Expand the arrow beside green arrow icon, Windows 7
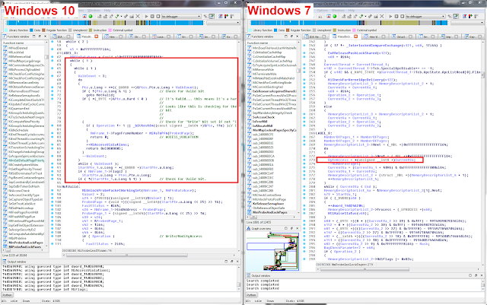 365,16
